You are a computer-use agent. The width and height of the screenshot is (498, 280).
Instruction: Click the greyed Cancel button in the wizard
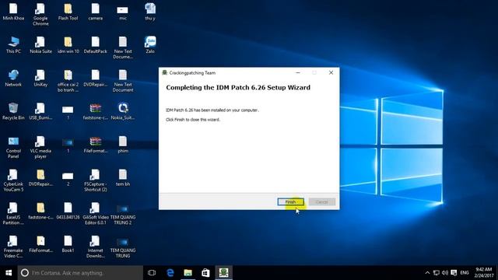321,202
